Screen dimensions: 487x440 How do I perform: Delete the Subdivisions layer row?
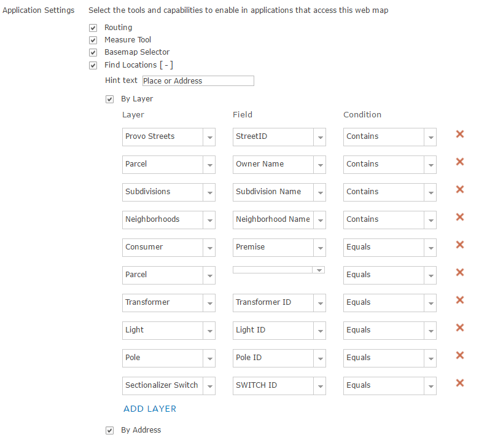pos(459,189)
